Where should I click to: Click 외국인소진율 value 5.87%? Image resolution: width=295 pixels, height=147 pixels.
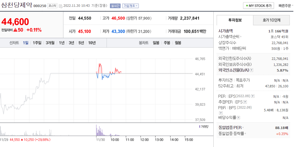tap(283, 70)
